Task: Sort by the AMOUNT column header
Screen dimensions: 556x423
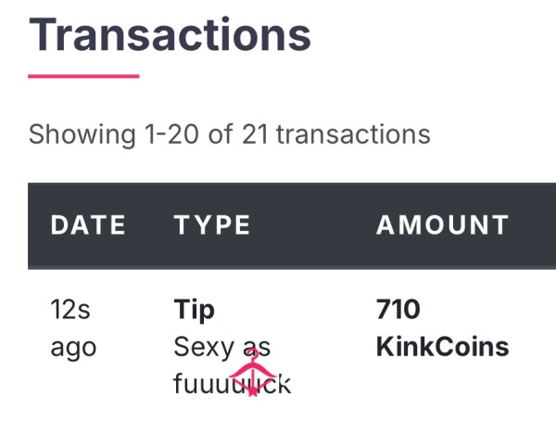Action: pos(443,225)
